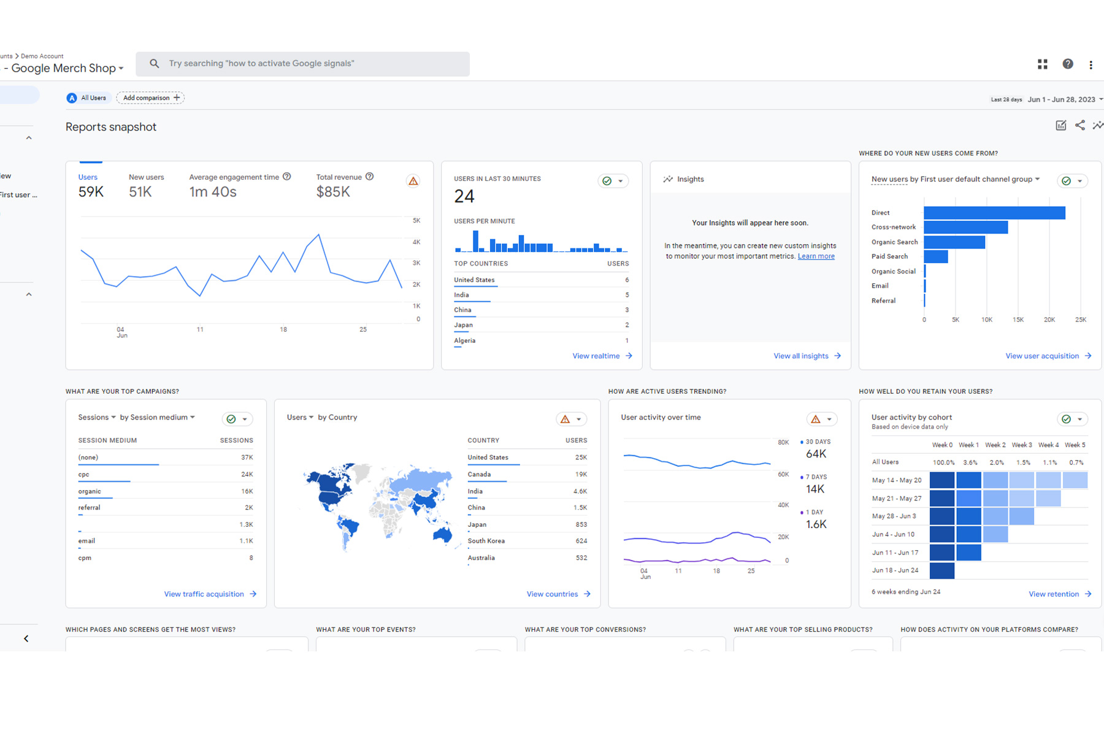
Task: Click the arrow beside View countries
Action: click(587, 594)
